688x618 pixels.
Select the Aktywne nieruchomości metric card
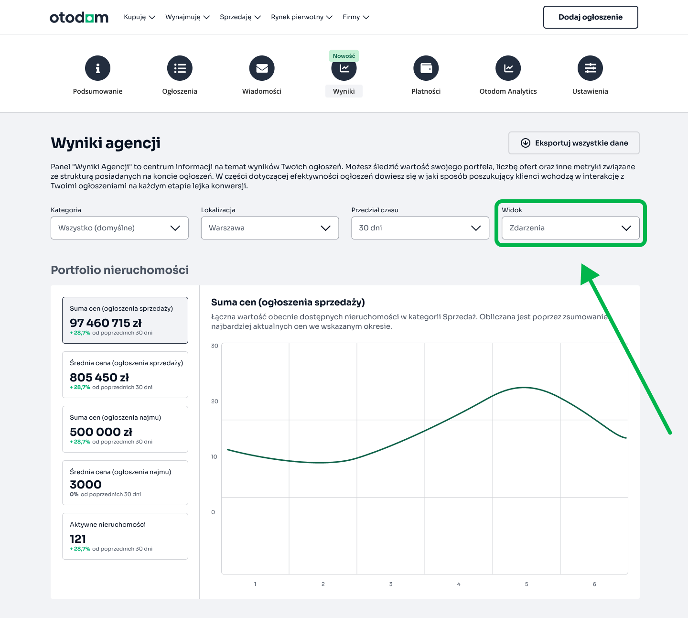(125, 536)
